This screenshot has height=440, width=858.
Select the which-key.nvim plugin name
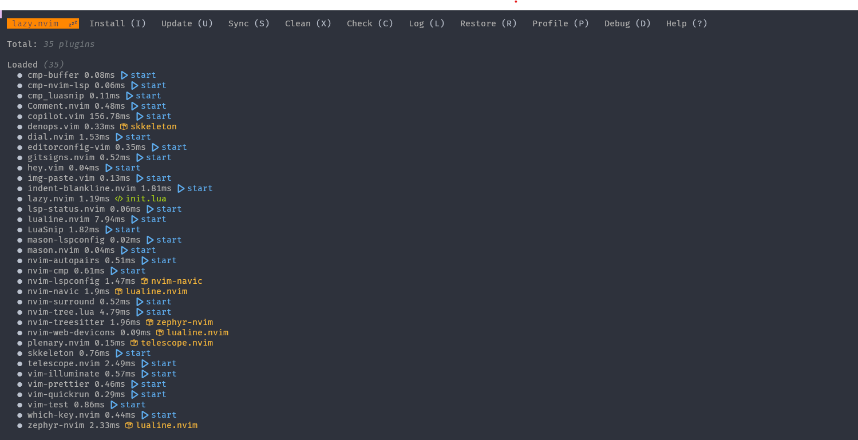[64, 415]
